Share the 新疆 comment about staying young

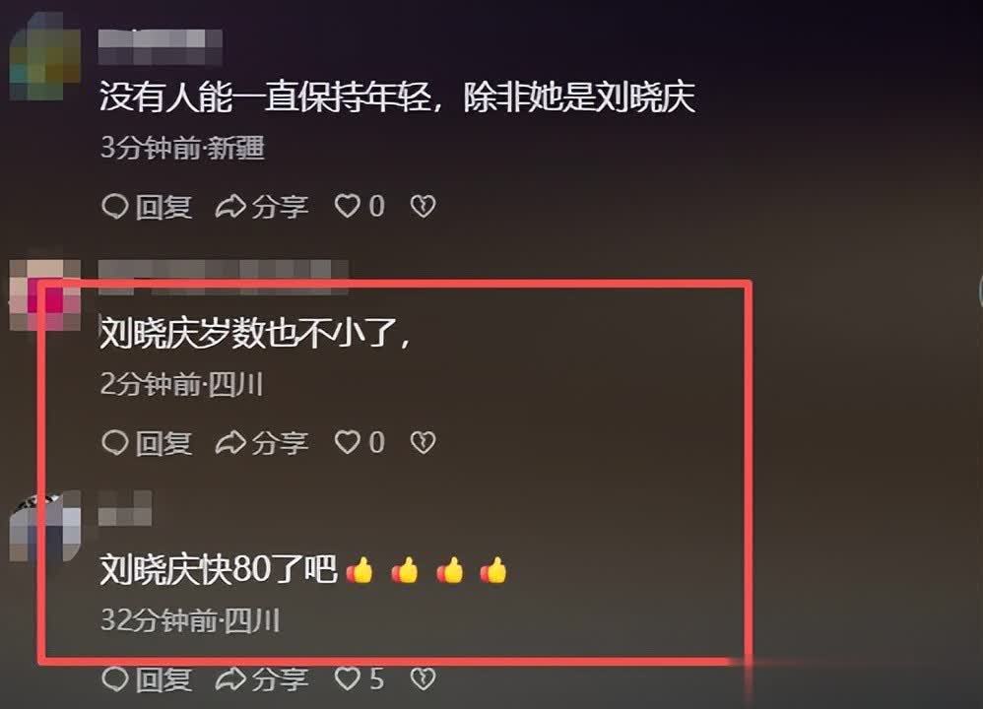pyautogui.click(x=261, y=207)
